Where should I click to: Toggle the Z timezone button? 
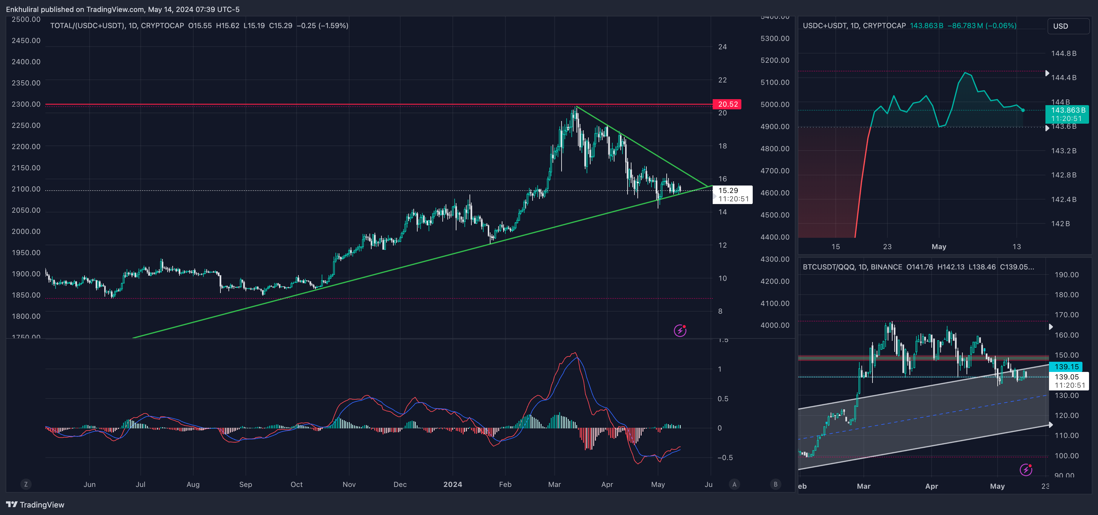pos(26,484)
